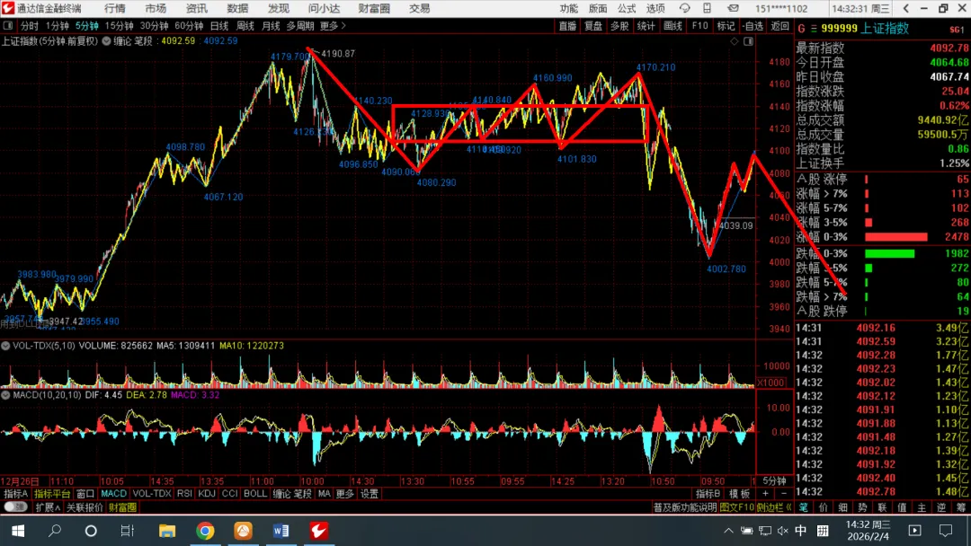
Task: Expand the MACD indicator dropdown arrow
Action: (x=6, y=394)
